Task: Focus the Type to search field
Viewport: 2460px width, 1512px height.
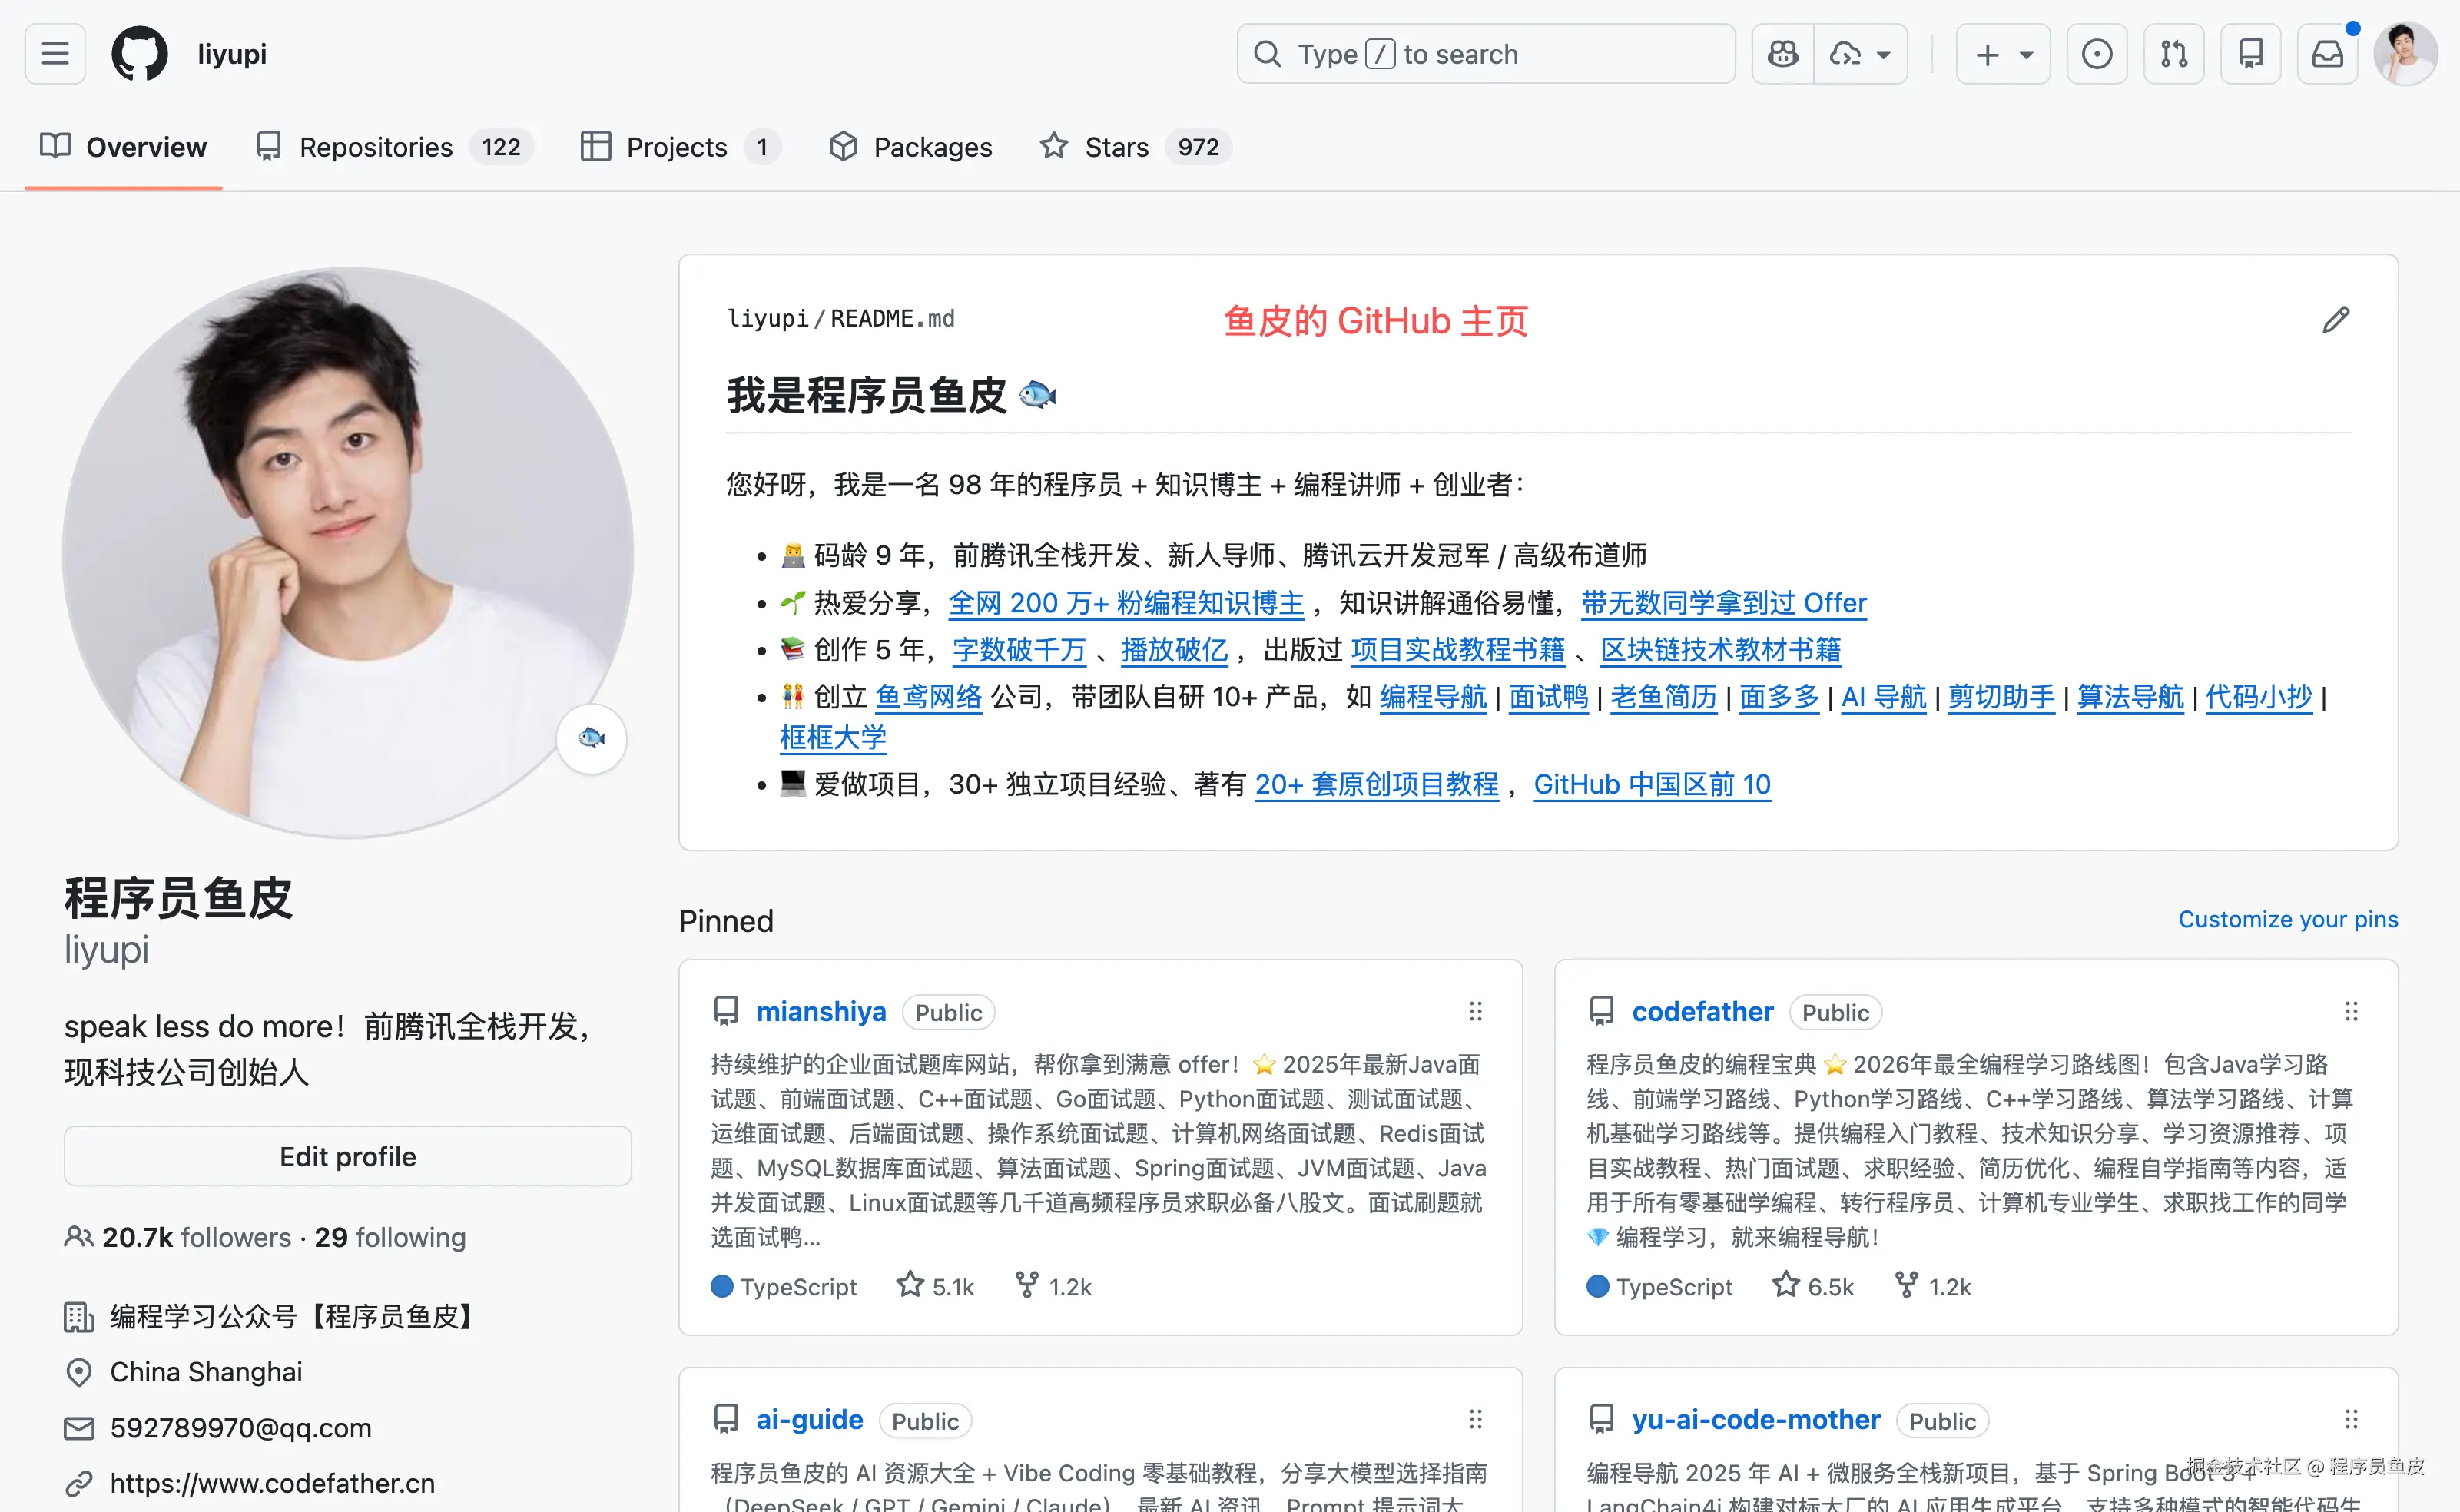Action: click(x=1485, y=54)
